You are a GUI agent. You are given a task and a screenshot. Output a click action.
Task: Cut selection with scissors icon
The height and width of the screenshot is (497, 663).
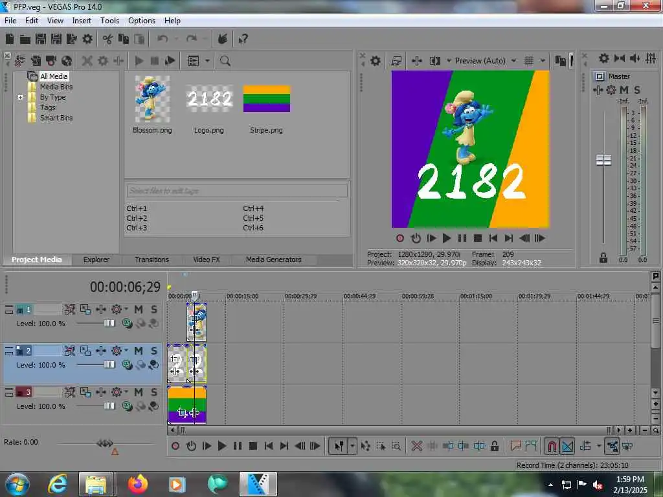107,39
